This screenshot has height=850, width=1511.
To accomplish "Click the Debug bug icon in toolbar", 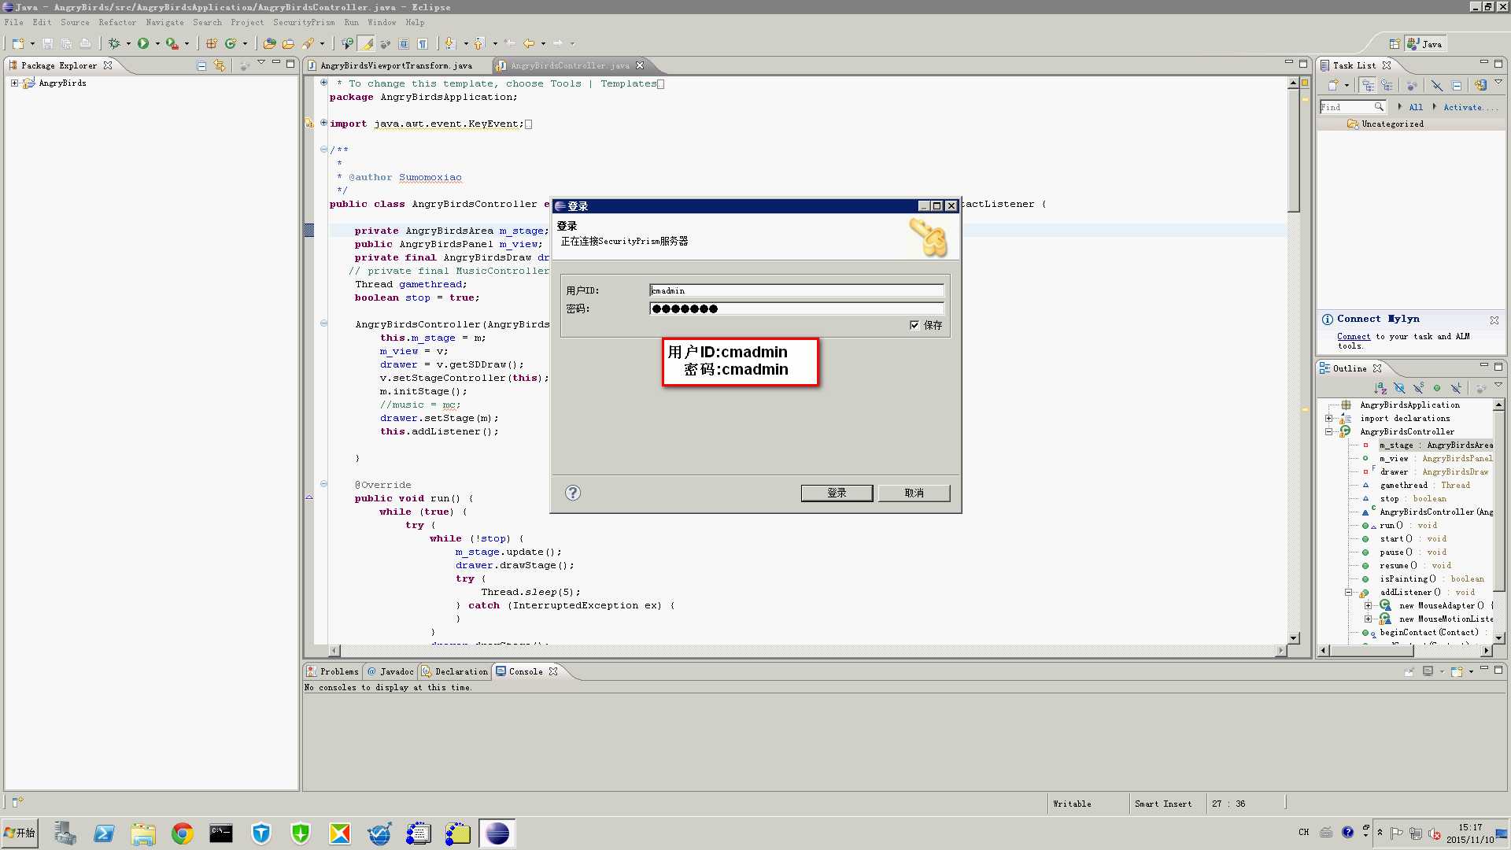I will pos(114,44).
